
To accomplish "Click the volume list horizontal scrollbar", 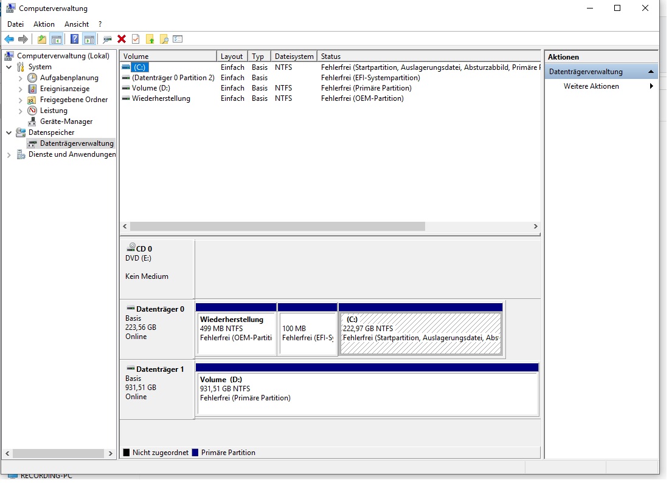I will tap(277, 226).
